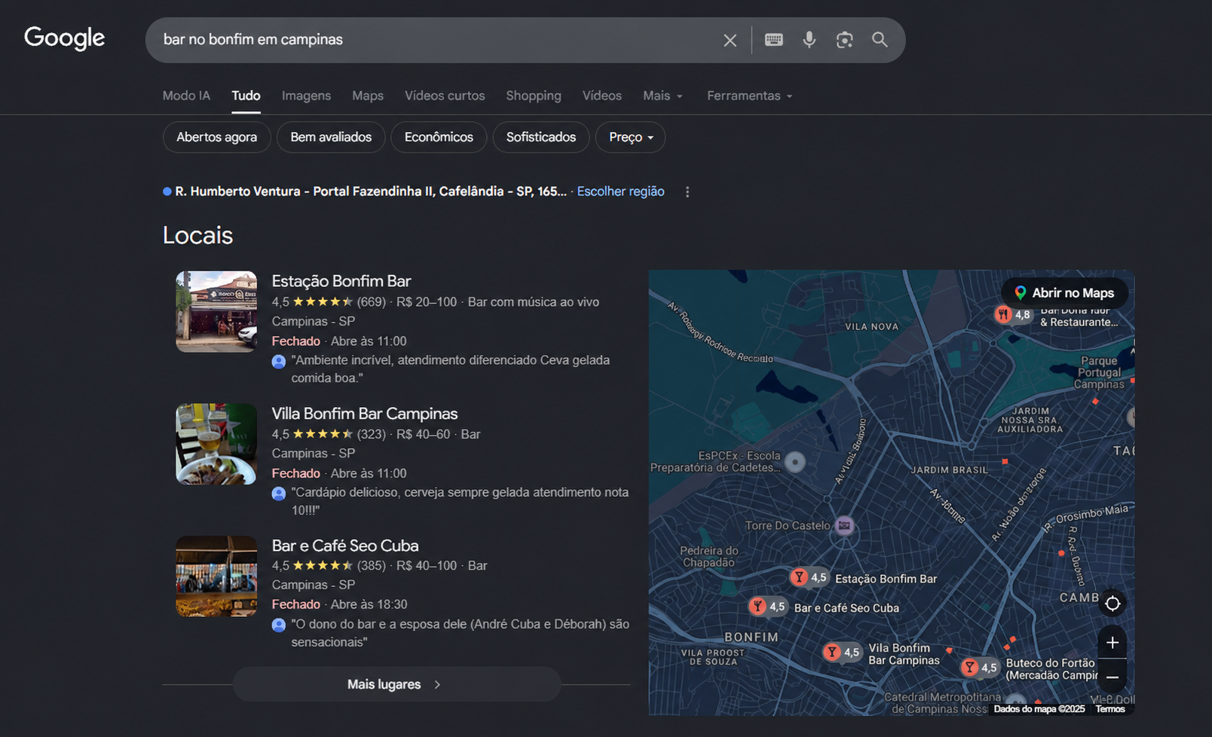Click the 'Ambiente incrível' review snippet
Viewport: 1212px width, 737px height.
451,369
